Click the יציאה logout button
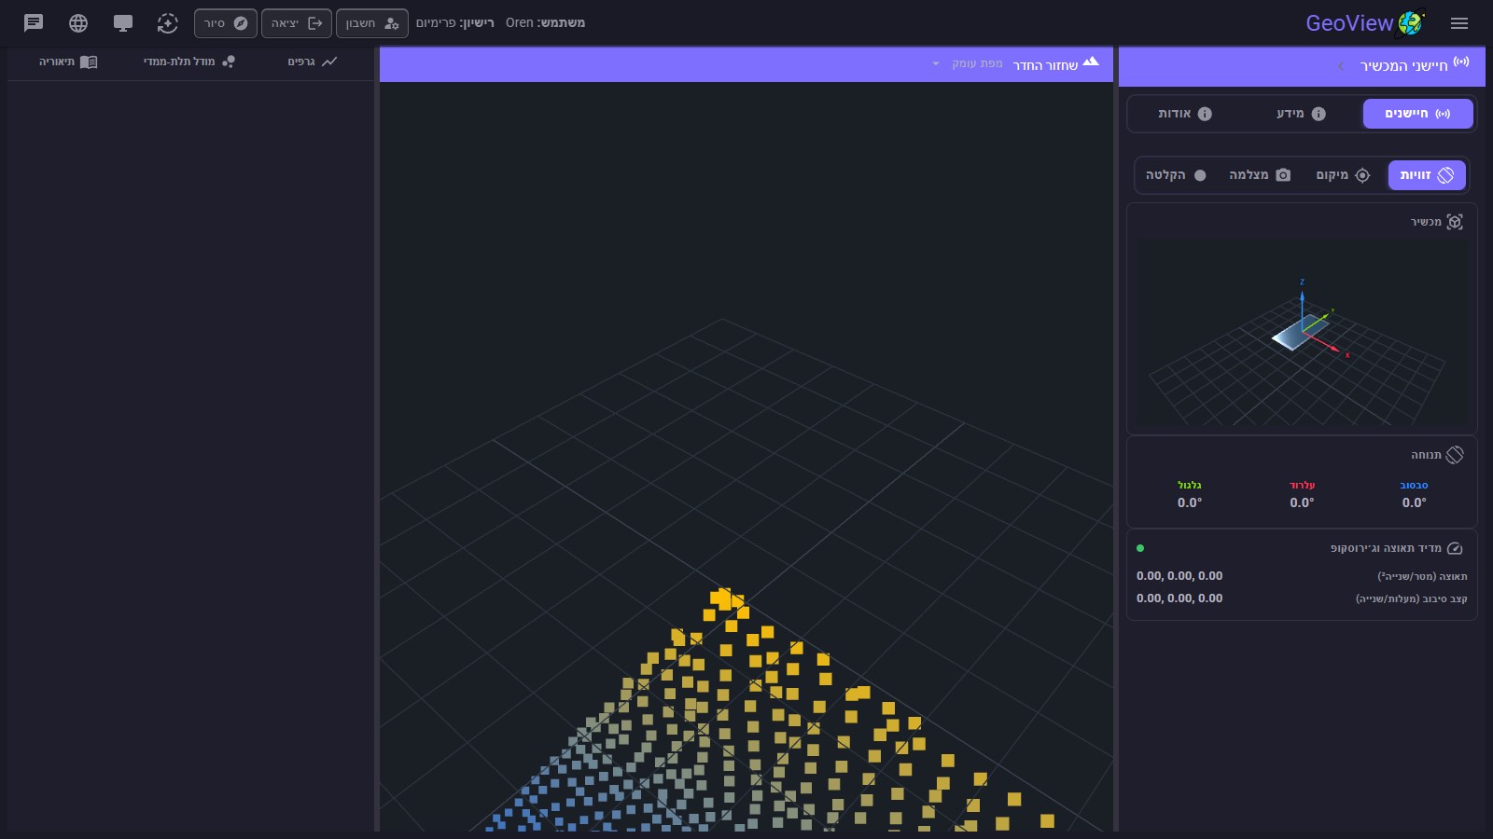 click(297, 23)
